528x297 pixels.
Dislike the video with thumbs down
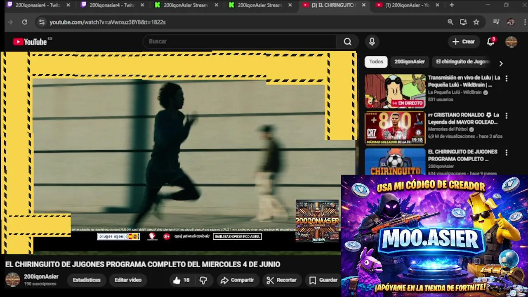tap(203, 280)
